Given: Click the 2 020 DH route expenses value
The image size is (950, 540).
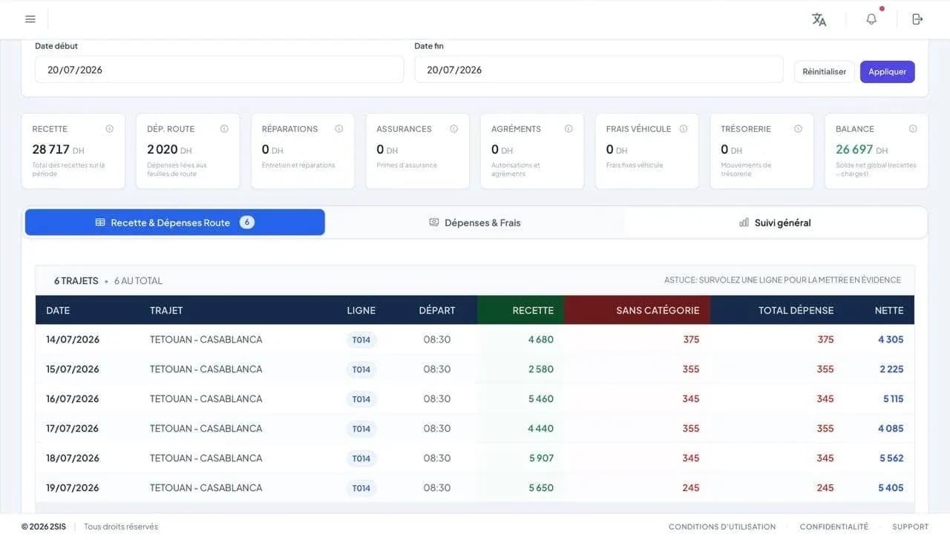Looking at the screenshot, I should (169, 150).
